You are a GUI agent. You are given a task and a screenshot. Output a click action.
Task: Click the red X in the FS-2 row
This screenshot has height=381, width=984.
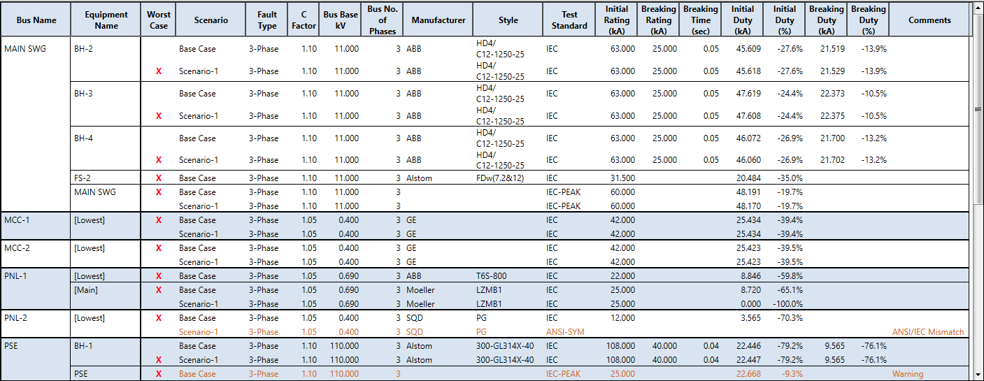click(159, 178)
